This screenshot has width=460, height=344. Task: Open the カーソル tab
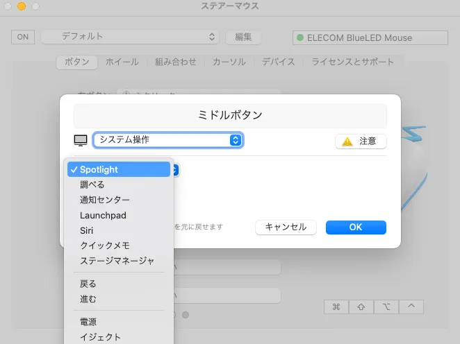coord(229,62)
